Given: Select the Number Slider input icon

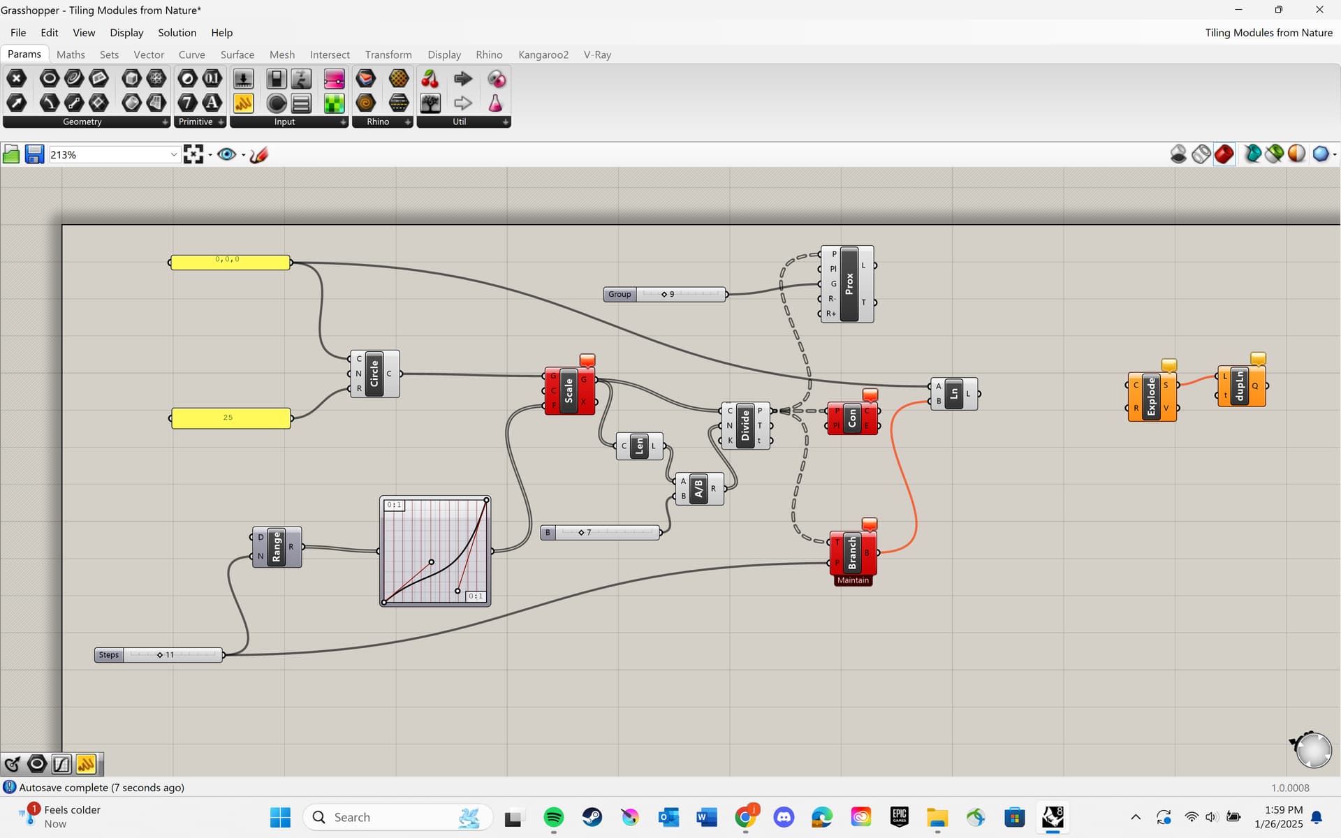Looking at the screenshot, I should (x=243, y=79).
